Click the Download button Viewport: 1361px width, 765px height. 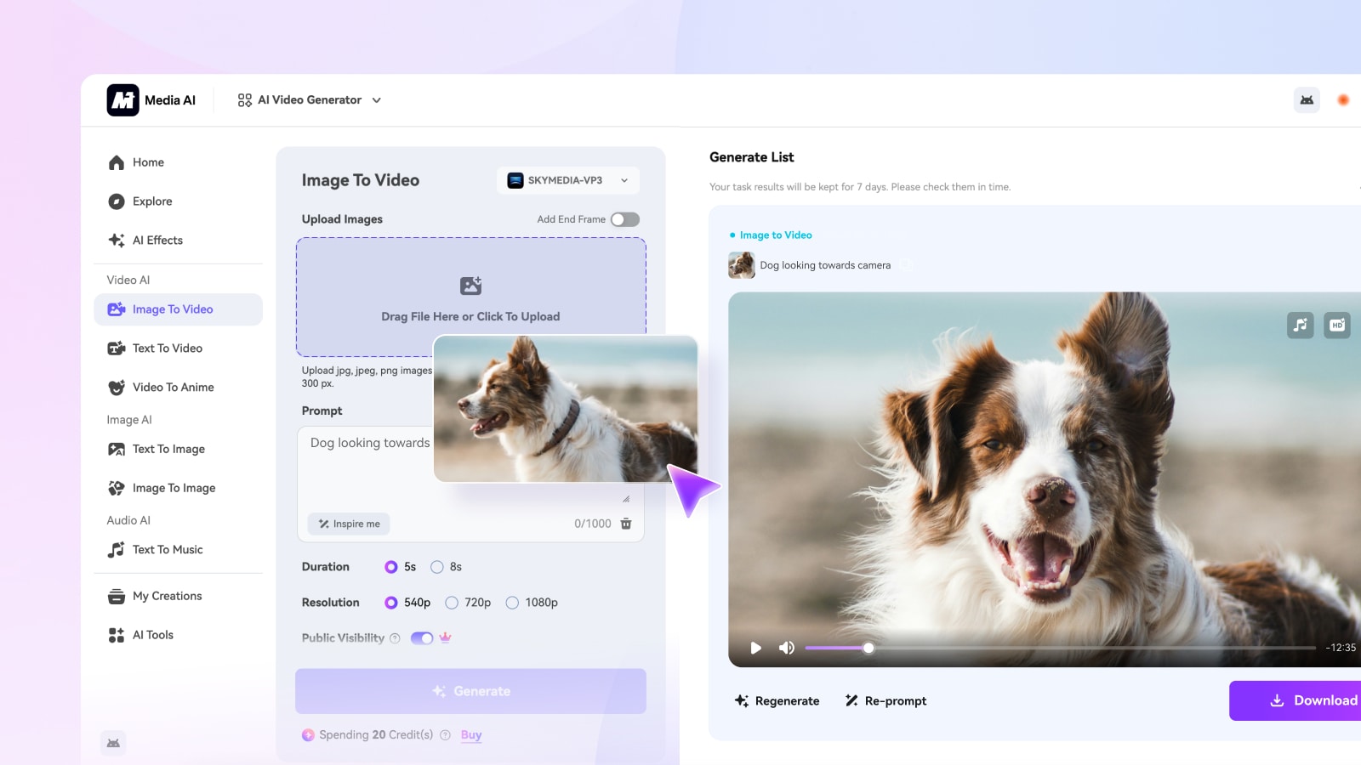pos(1296,700)
